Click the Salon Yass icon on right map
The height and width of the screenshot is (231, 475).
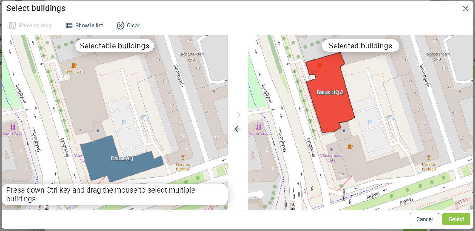tap(258, 127)
